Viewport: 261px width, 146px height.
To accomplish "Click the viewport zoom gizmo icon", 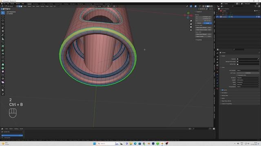I will [191, 21].
